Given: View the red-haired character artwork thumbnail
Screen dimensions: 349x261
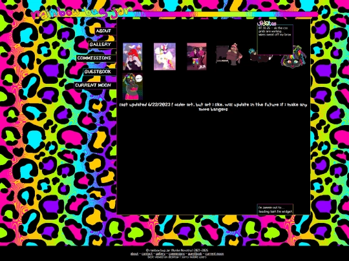Looking at the screenshot, I should [132, 57].
